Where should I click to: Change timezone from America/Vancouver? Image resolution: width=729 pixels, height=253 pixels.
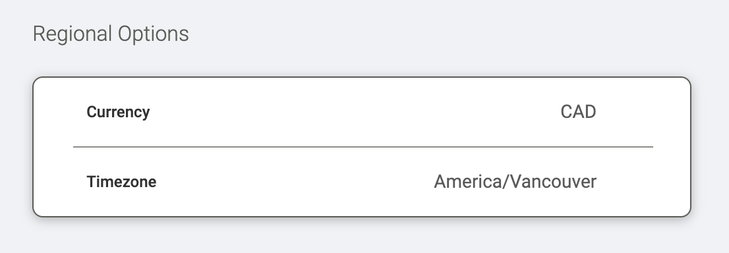click(515, 182)
